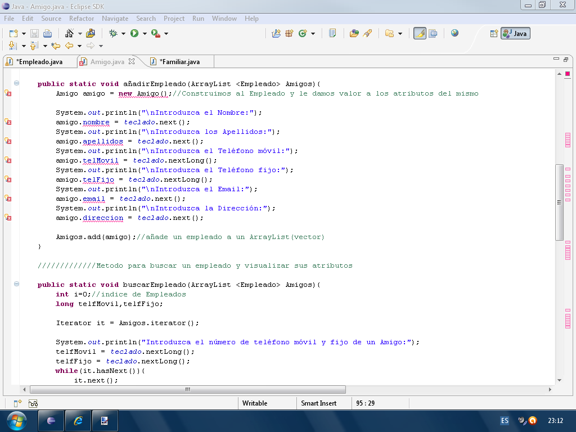This screenshot has height=432, width=576.
Task: Click the Print icon in the toolbar
Action: (47, 33)
